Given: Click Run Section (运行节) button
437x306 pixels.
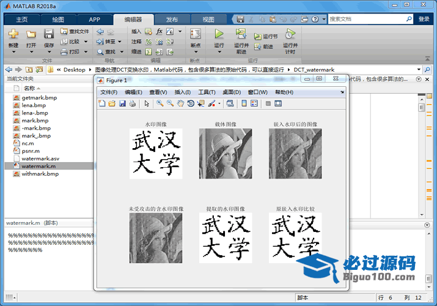Looking at the screenshot, I should pos(266,37).
